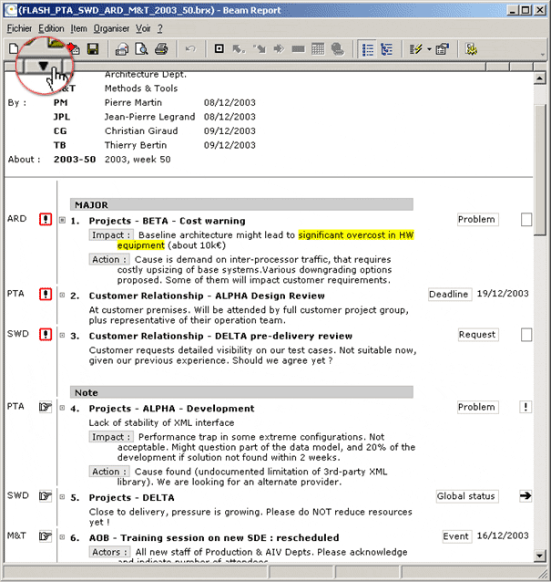Image resolution: width=551 pixels, height=582 pixels.
Task: Switch to tree outline view icon
Action: [386, 49]
